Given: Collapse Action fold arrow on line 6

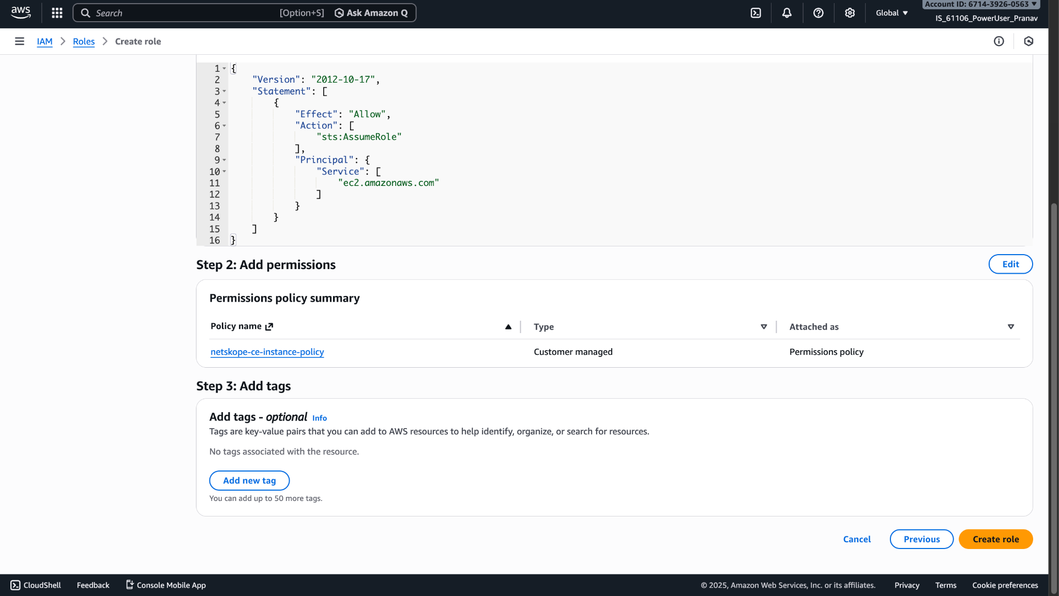Looking at the screenshot, I should (x=224, y=126).
